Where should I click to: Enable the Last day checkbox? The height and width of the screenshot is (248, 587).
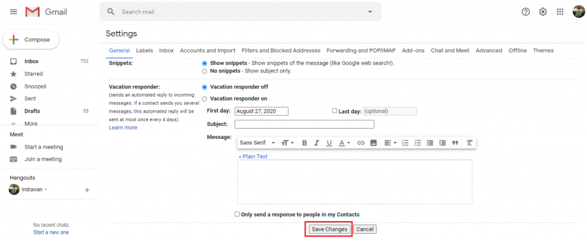point(335,111)
